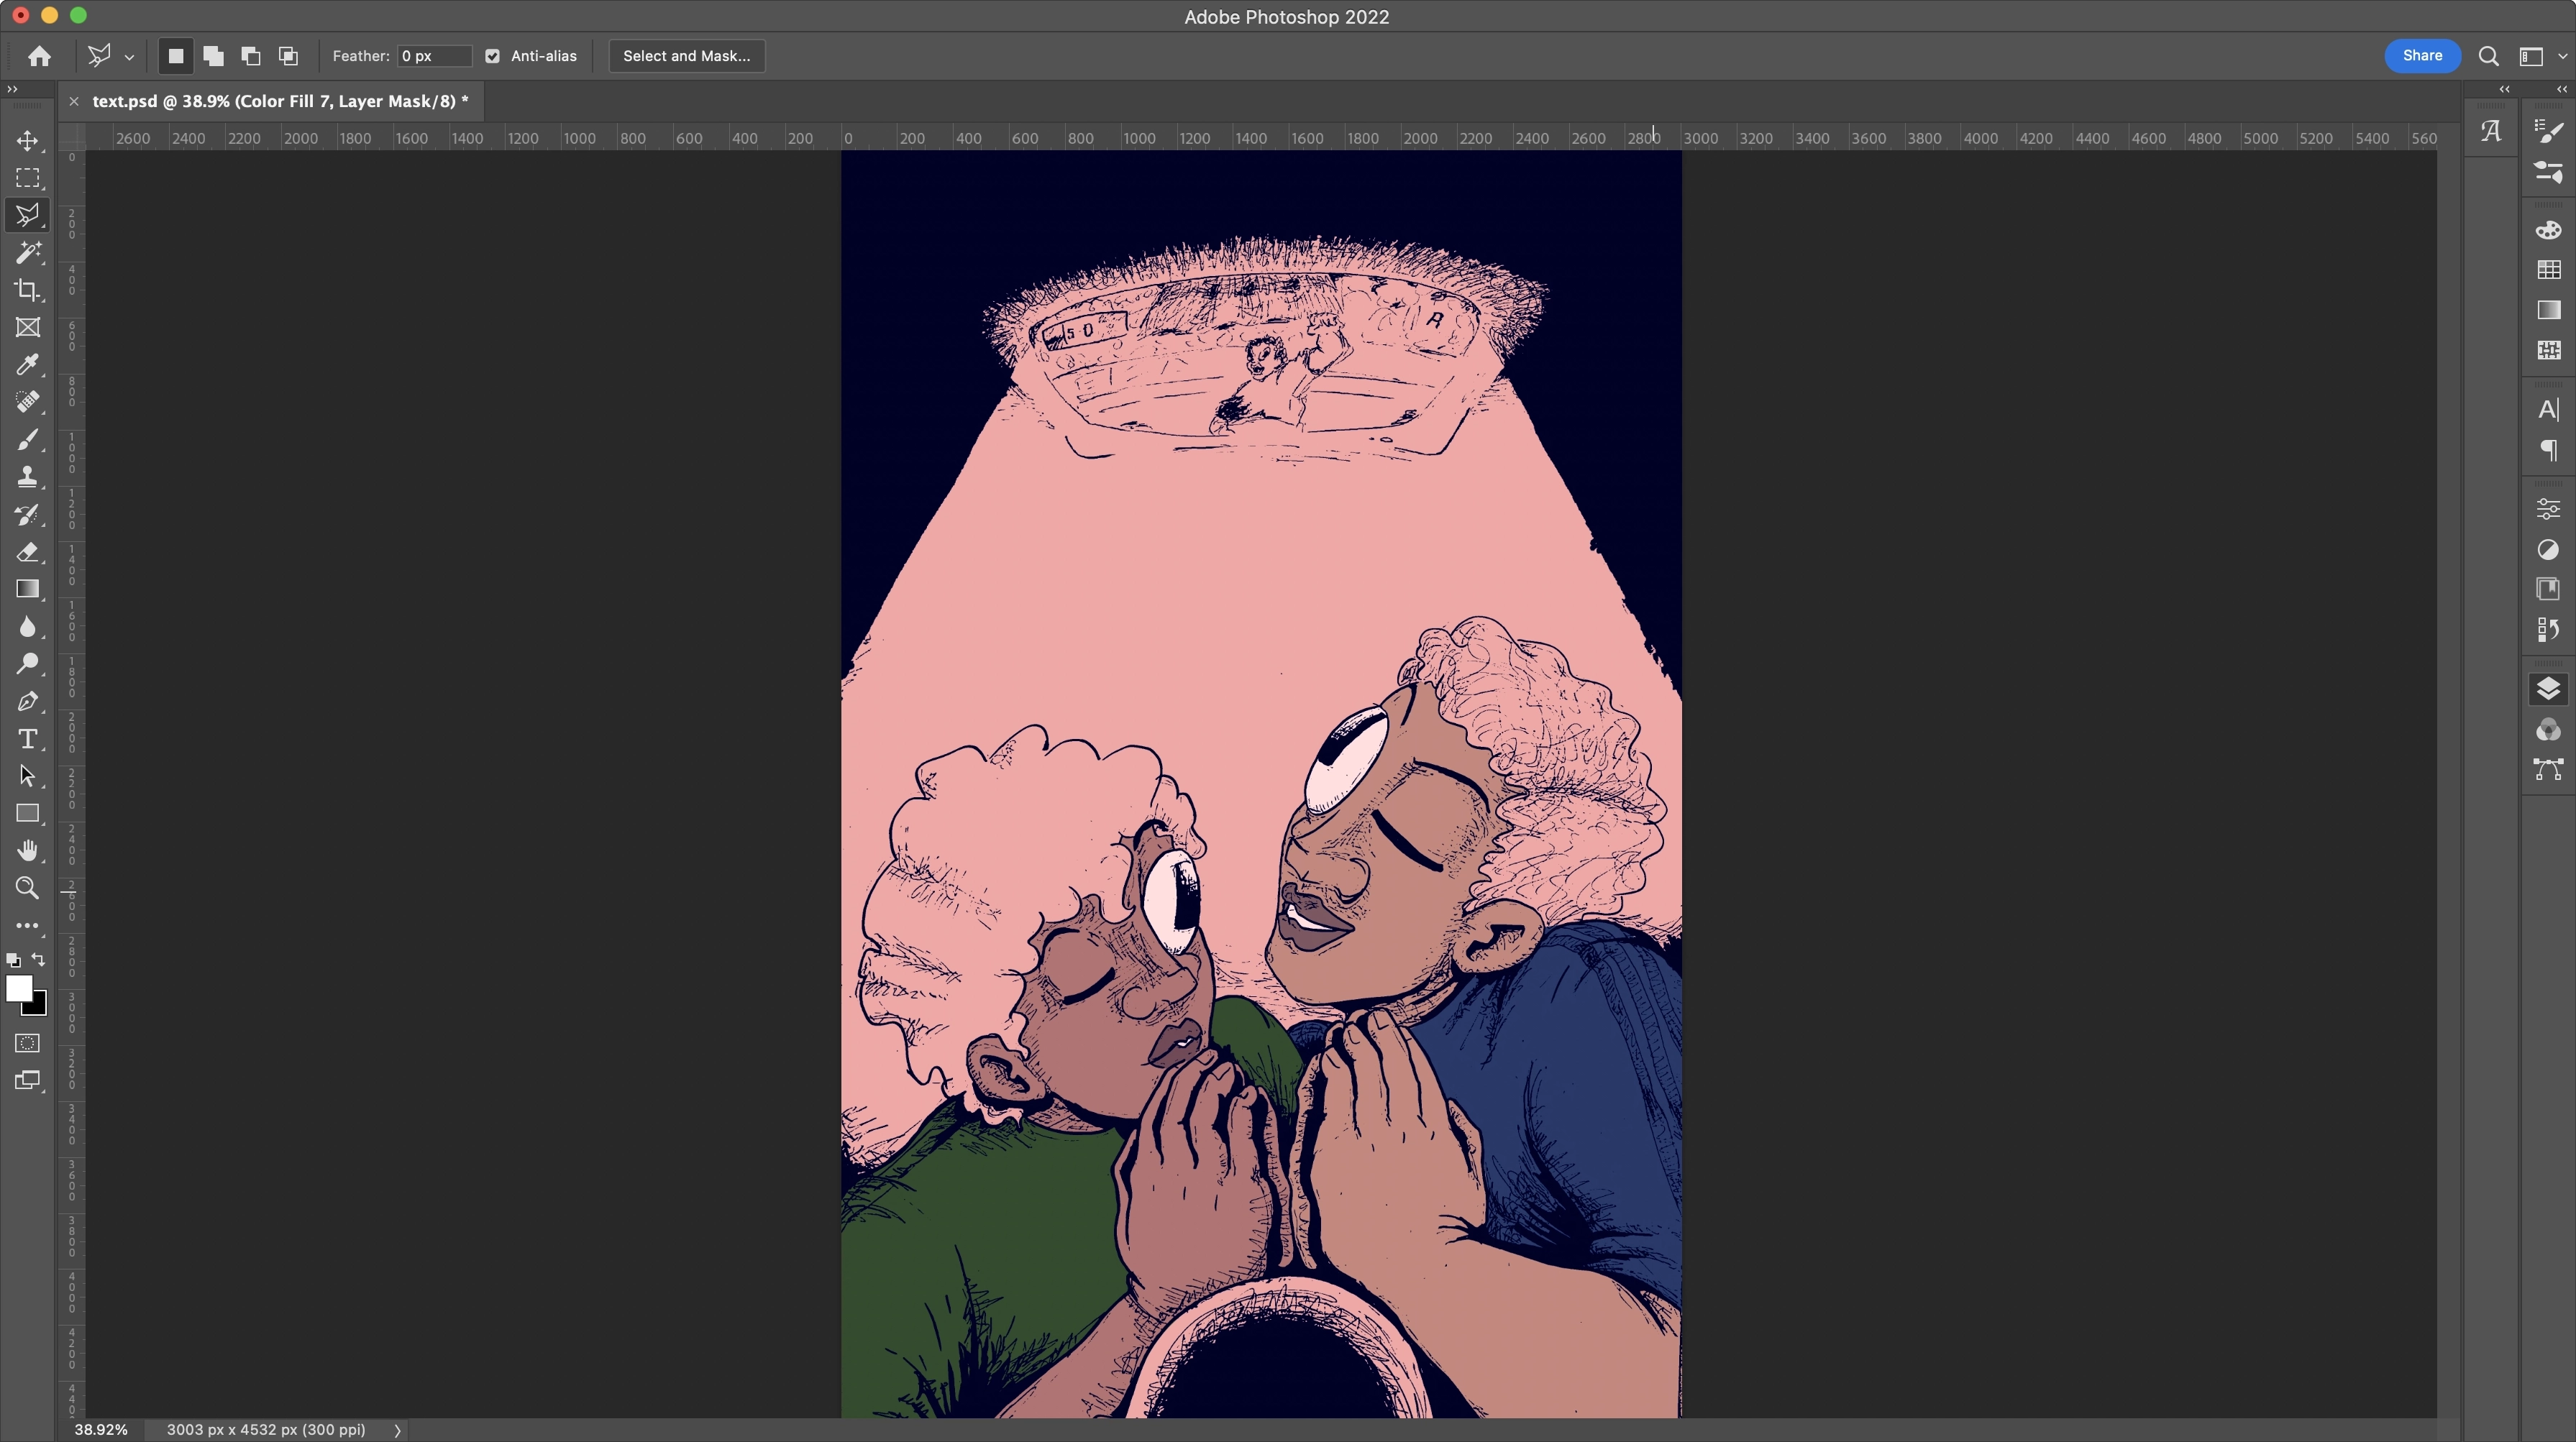Open the white foreground color swatch
This screenshot has height=1442, width=2576.
point(17,987)
